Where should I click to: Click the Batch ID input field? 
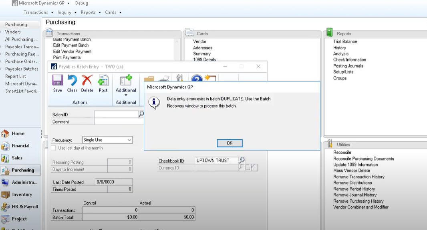pos(116,114)
